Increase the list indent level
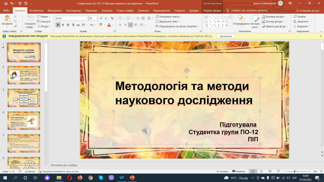Screen dimensions: 324x182 pyautogui.click(x=143, y=18)
